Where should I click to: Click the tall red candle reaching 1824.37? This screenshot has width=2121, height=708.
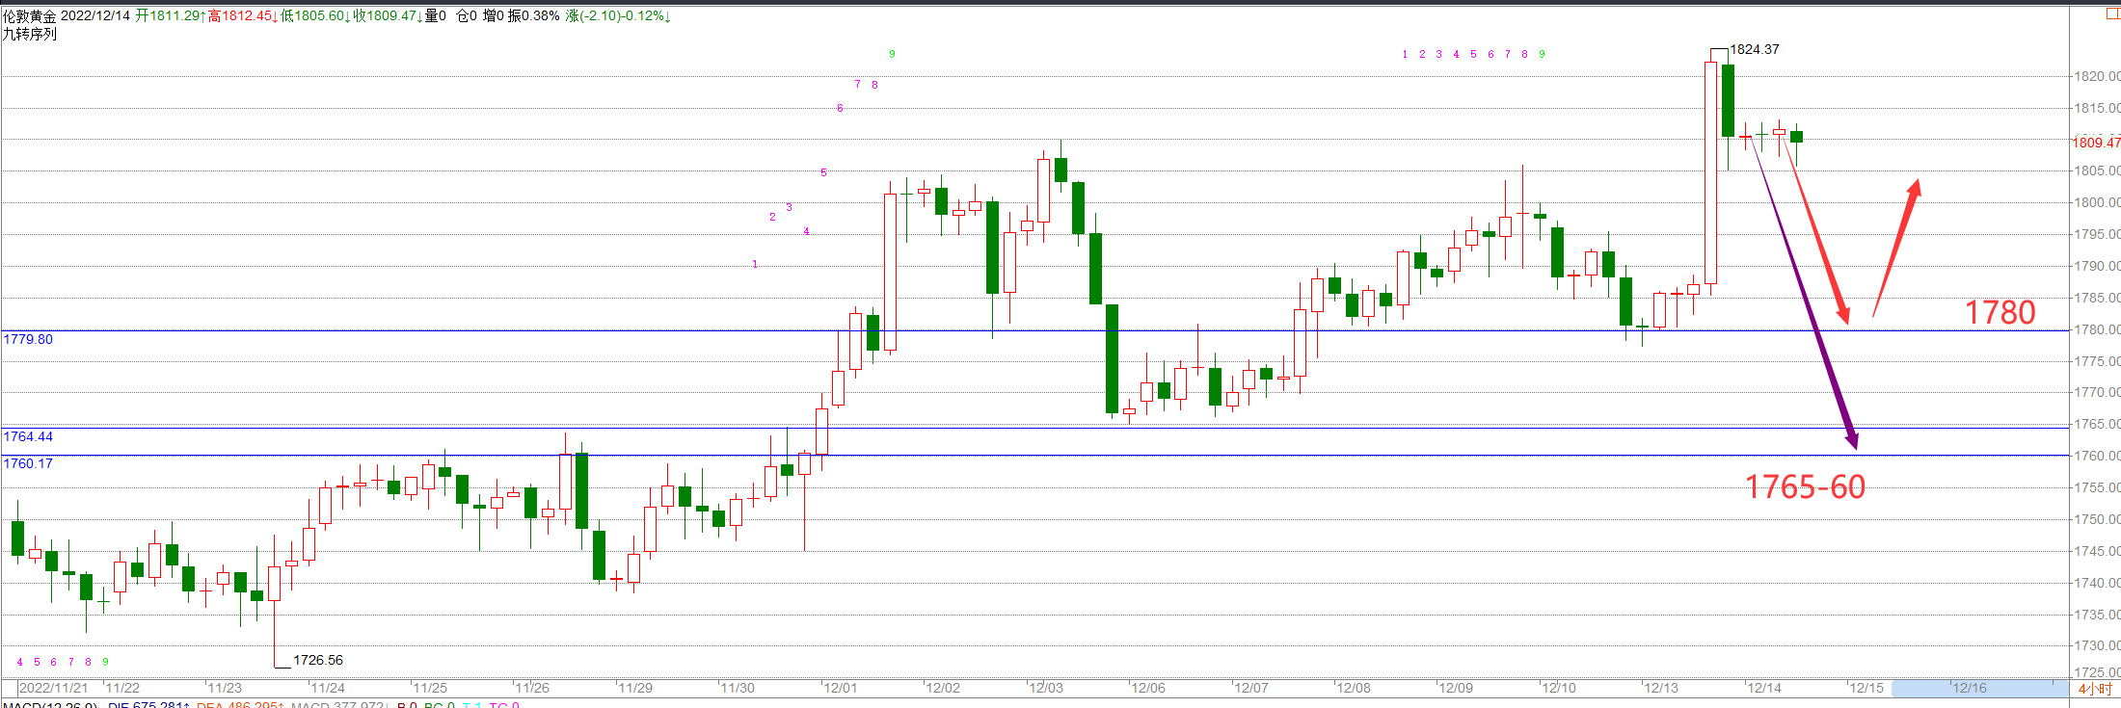point(1711,172)
